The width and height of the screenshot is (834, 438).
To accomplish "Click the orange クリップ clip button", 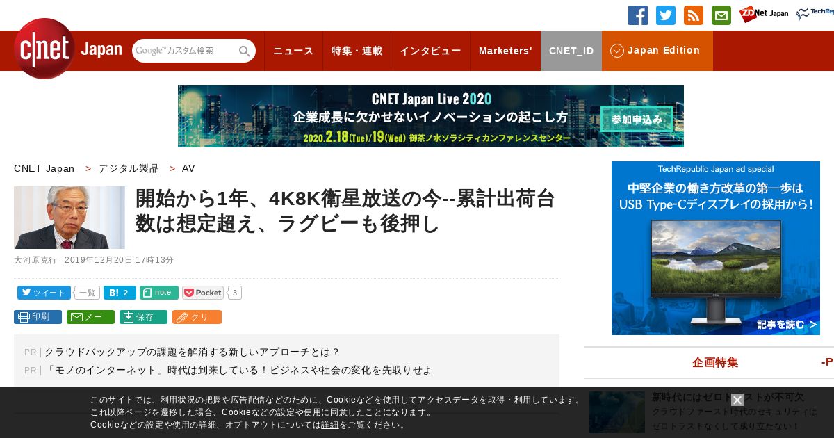I will click(197, 317).
